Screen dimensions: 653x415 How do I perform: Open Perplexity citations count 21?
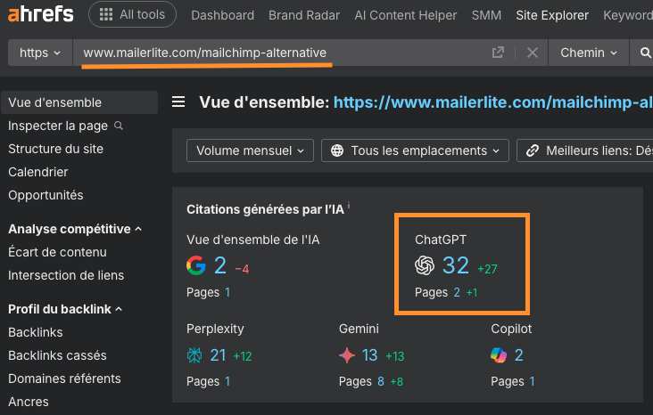[218, 355]
